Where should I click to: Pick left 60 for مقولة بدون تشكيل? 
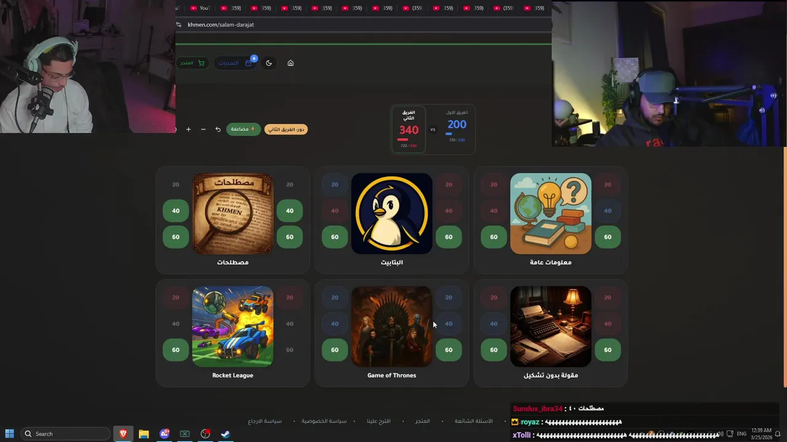pos(494,350)
